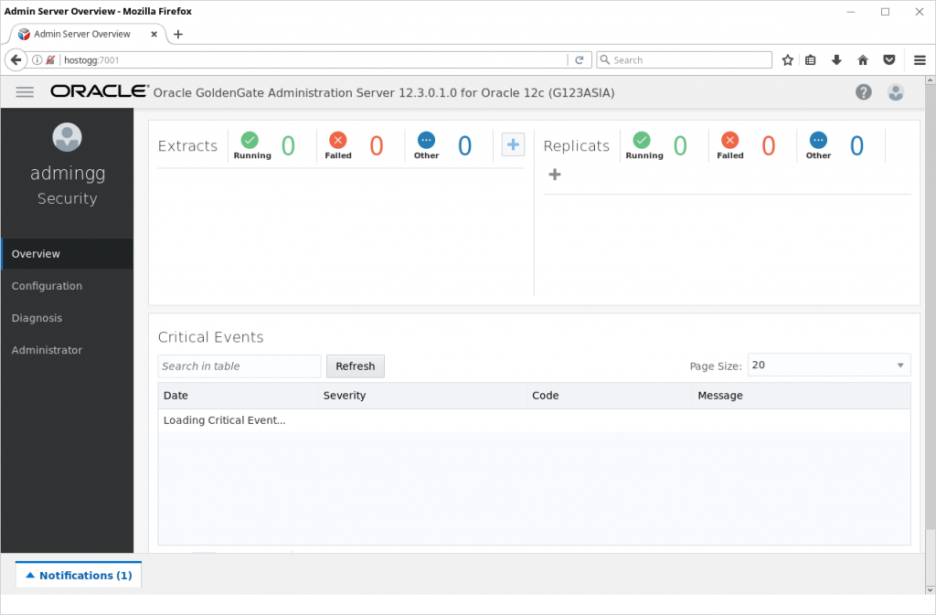Click the Refresh button in Critical Events

point(355,366)
